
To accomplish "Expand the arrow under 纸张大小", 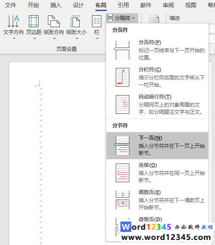I will coord(77,38).
